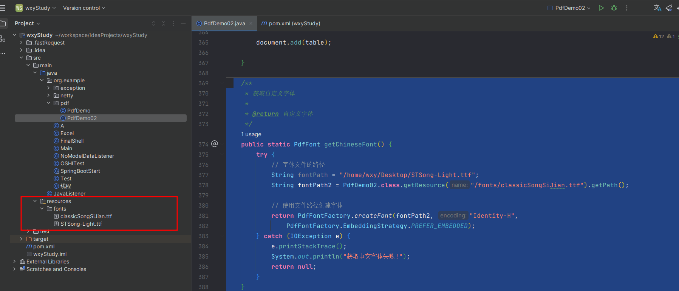Toggle the Project folder sidebar button
Viewport: 679px width, 291px height.
tap(3, 23)
